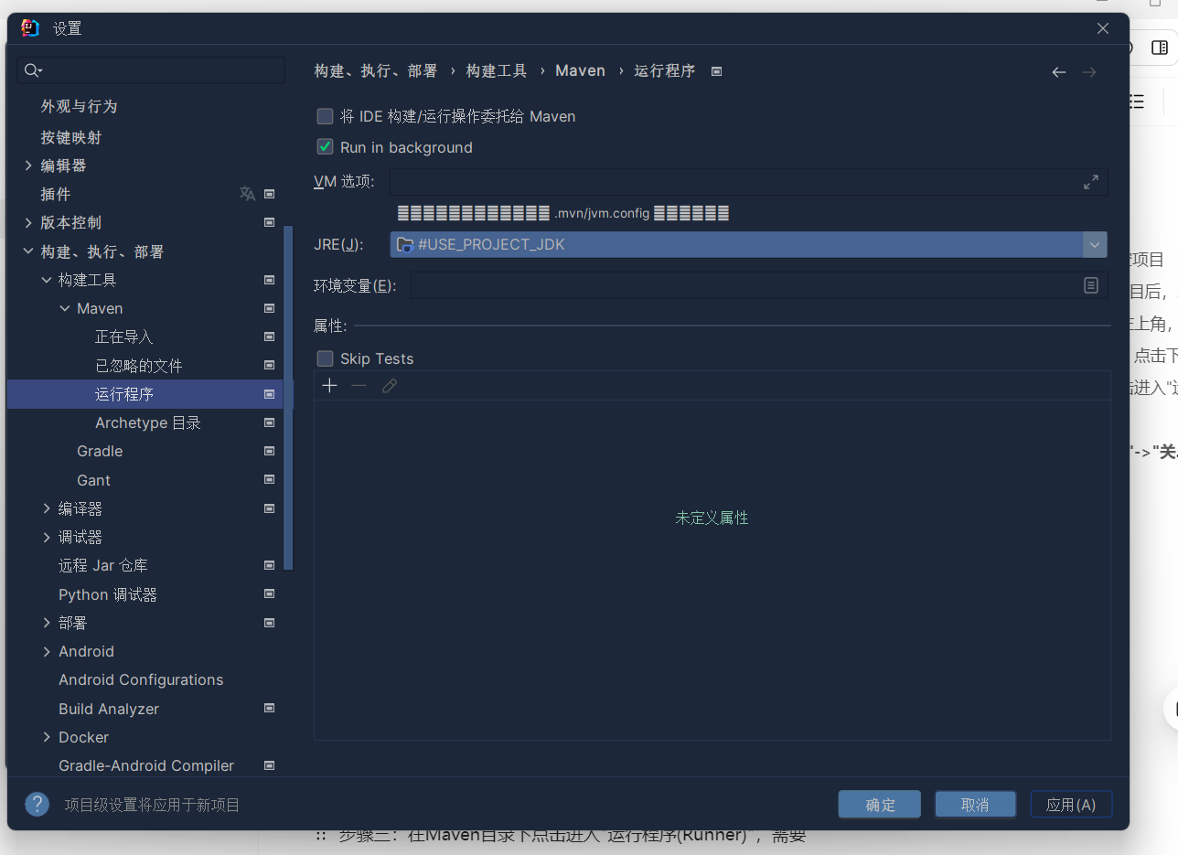
Task: Close the 设置 dialog
Action: (x=1103, y=28)
